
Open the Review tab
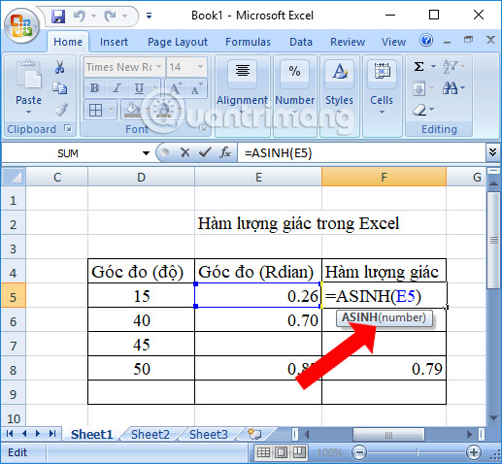348,42
